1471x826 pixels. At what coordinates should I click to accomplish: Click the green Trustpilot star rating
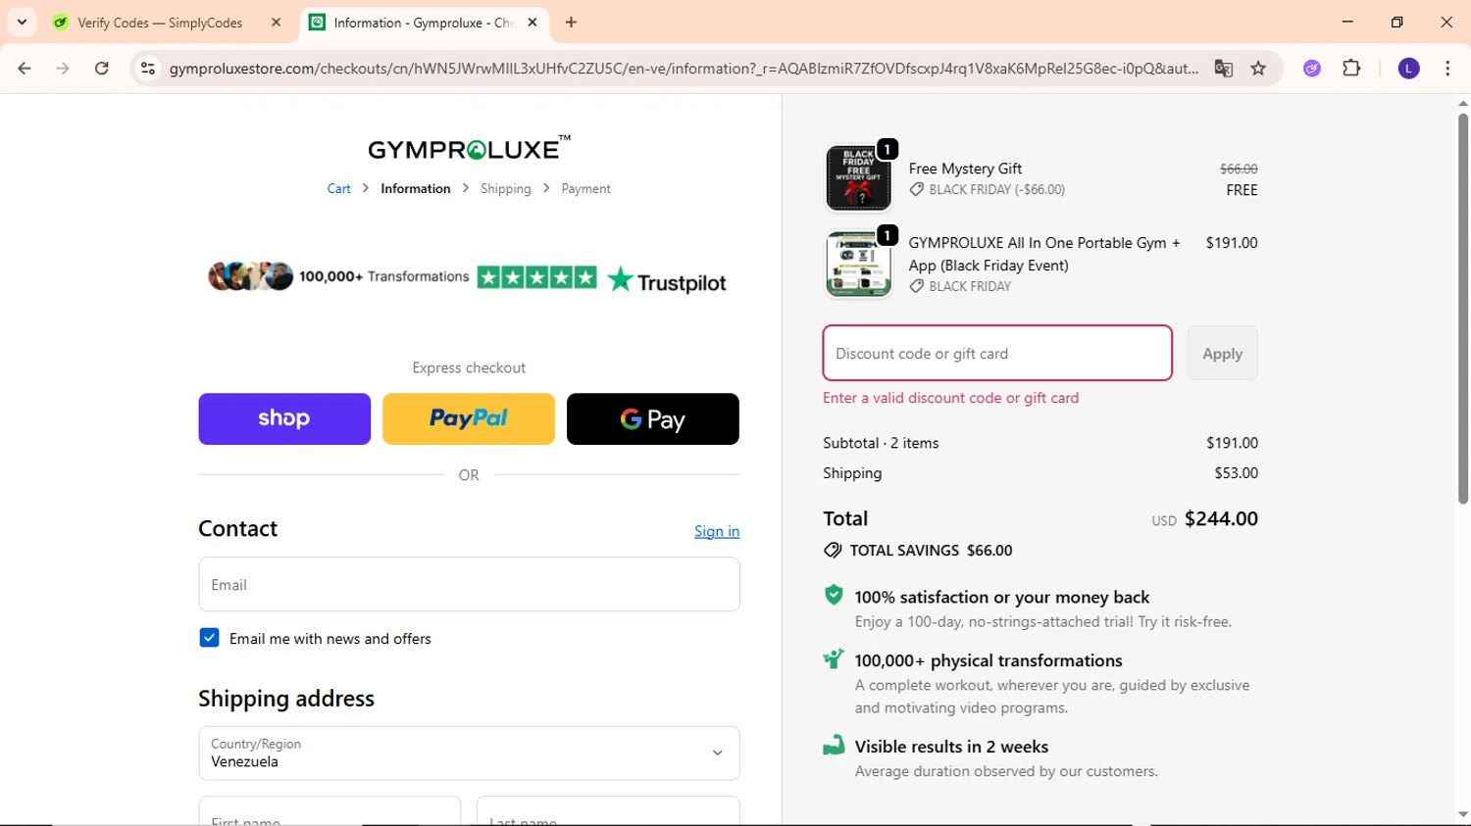[536, 277]
